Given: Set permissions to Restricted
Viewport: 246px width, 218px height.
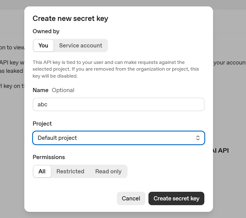Looking at the screenshot, I should [70, 171].
